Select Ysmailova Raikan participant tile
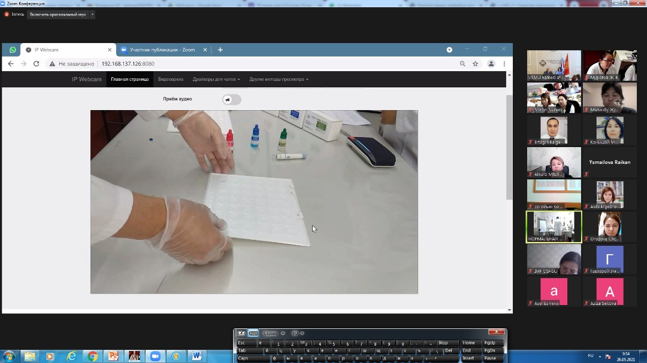This screenshot has width=647, height=363. tap(610, 162)
